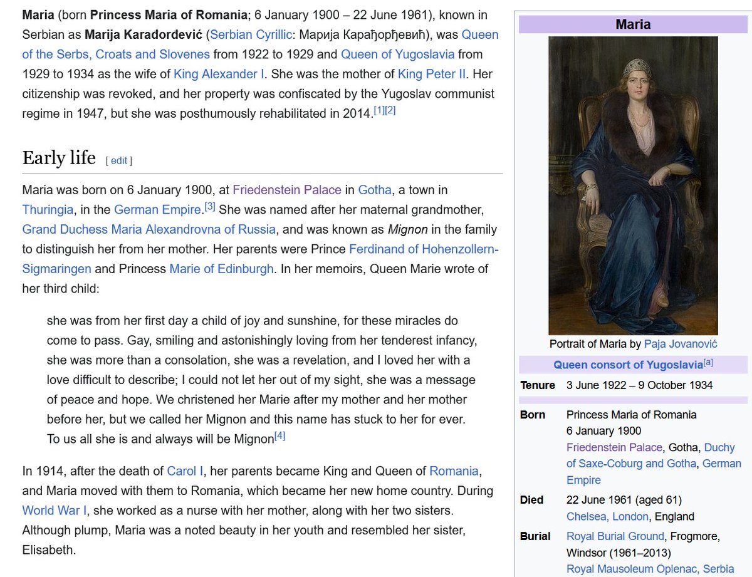
Task: Open the Carol I link
Action: 184,471
